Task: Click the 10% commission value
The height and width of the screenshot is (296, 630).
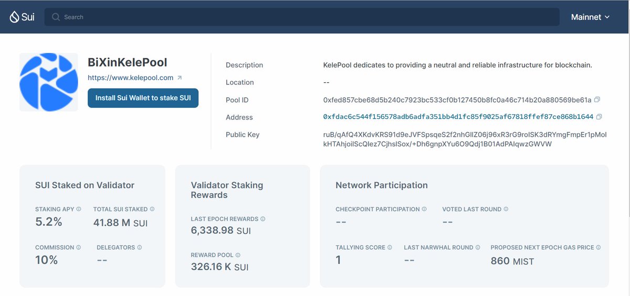Action: click(47, 260)
